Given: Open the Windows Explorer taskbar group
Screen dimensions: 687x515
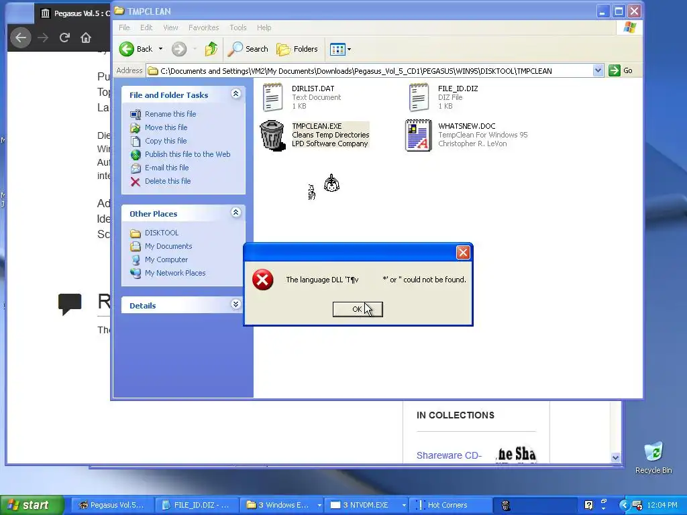Looking at the screenshot, I should tap(282, 505).
